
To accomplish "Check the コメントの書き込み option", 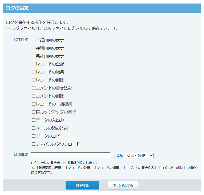I will pyautogui.click(x=34, y=88).
